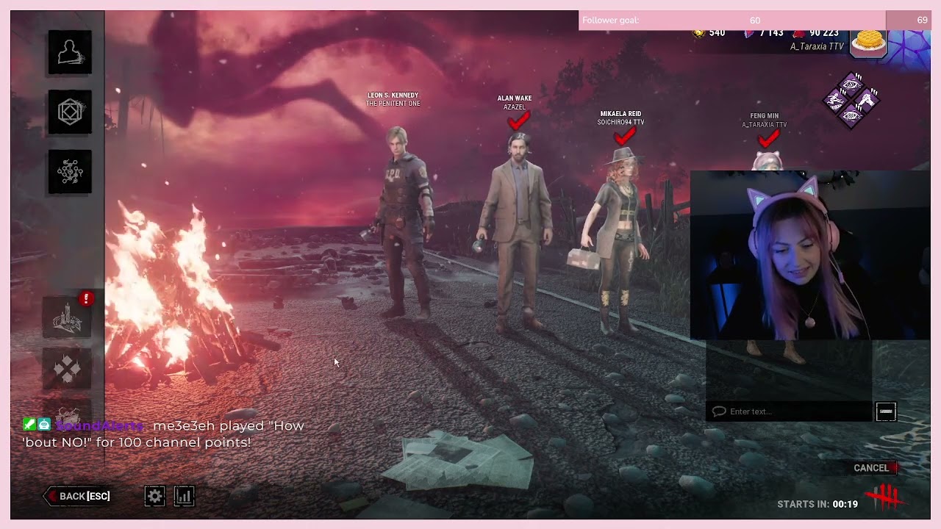Click the four-diamond icon in left sidebar

(x=67, y=368)
